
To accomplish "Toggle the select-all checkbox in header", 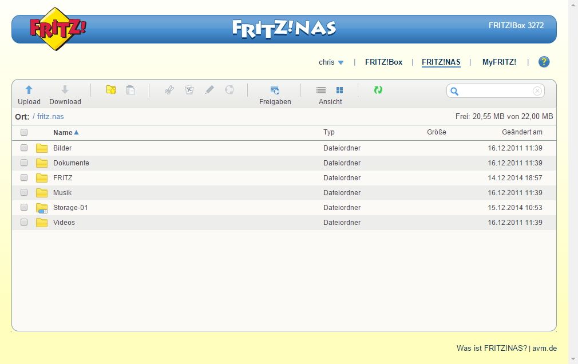I will tap(24, 132).
